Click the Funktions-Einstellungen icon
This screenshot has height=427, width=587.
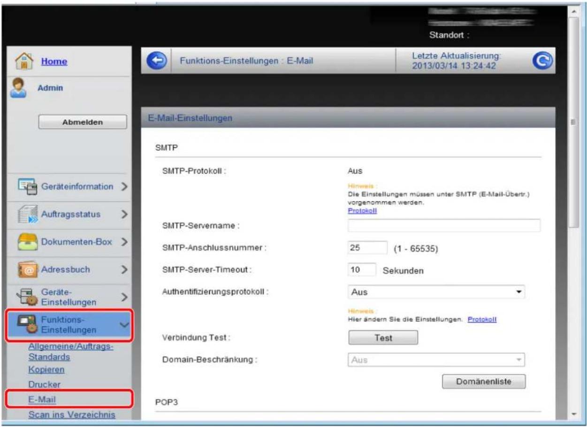tap(27, 324)
